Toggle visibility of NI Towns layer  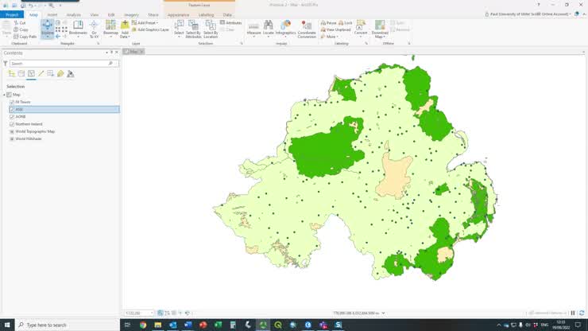tap(12, 102)
